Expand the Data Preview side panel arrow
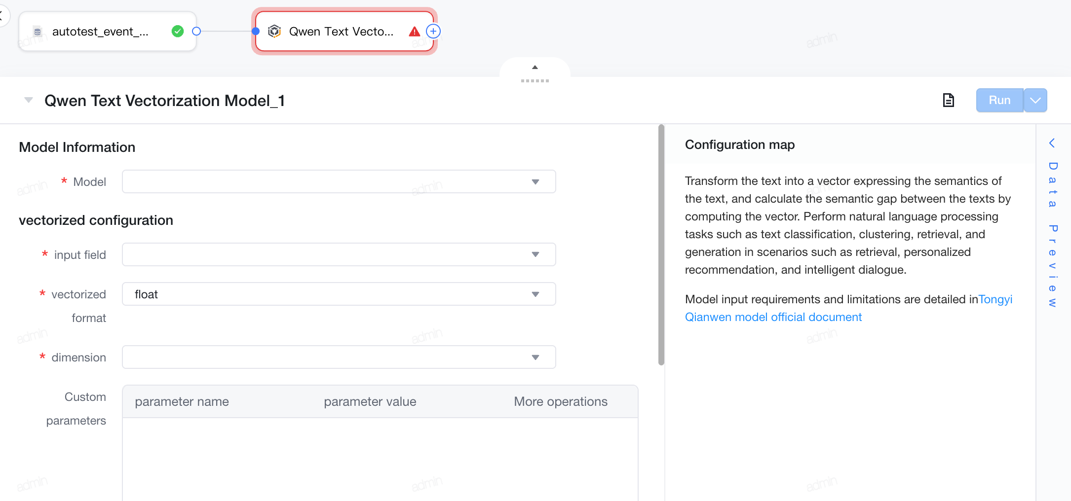The height and width of the screenshot is (501, 1071). (1052, 143)
